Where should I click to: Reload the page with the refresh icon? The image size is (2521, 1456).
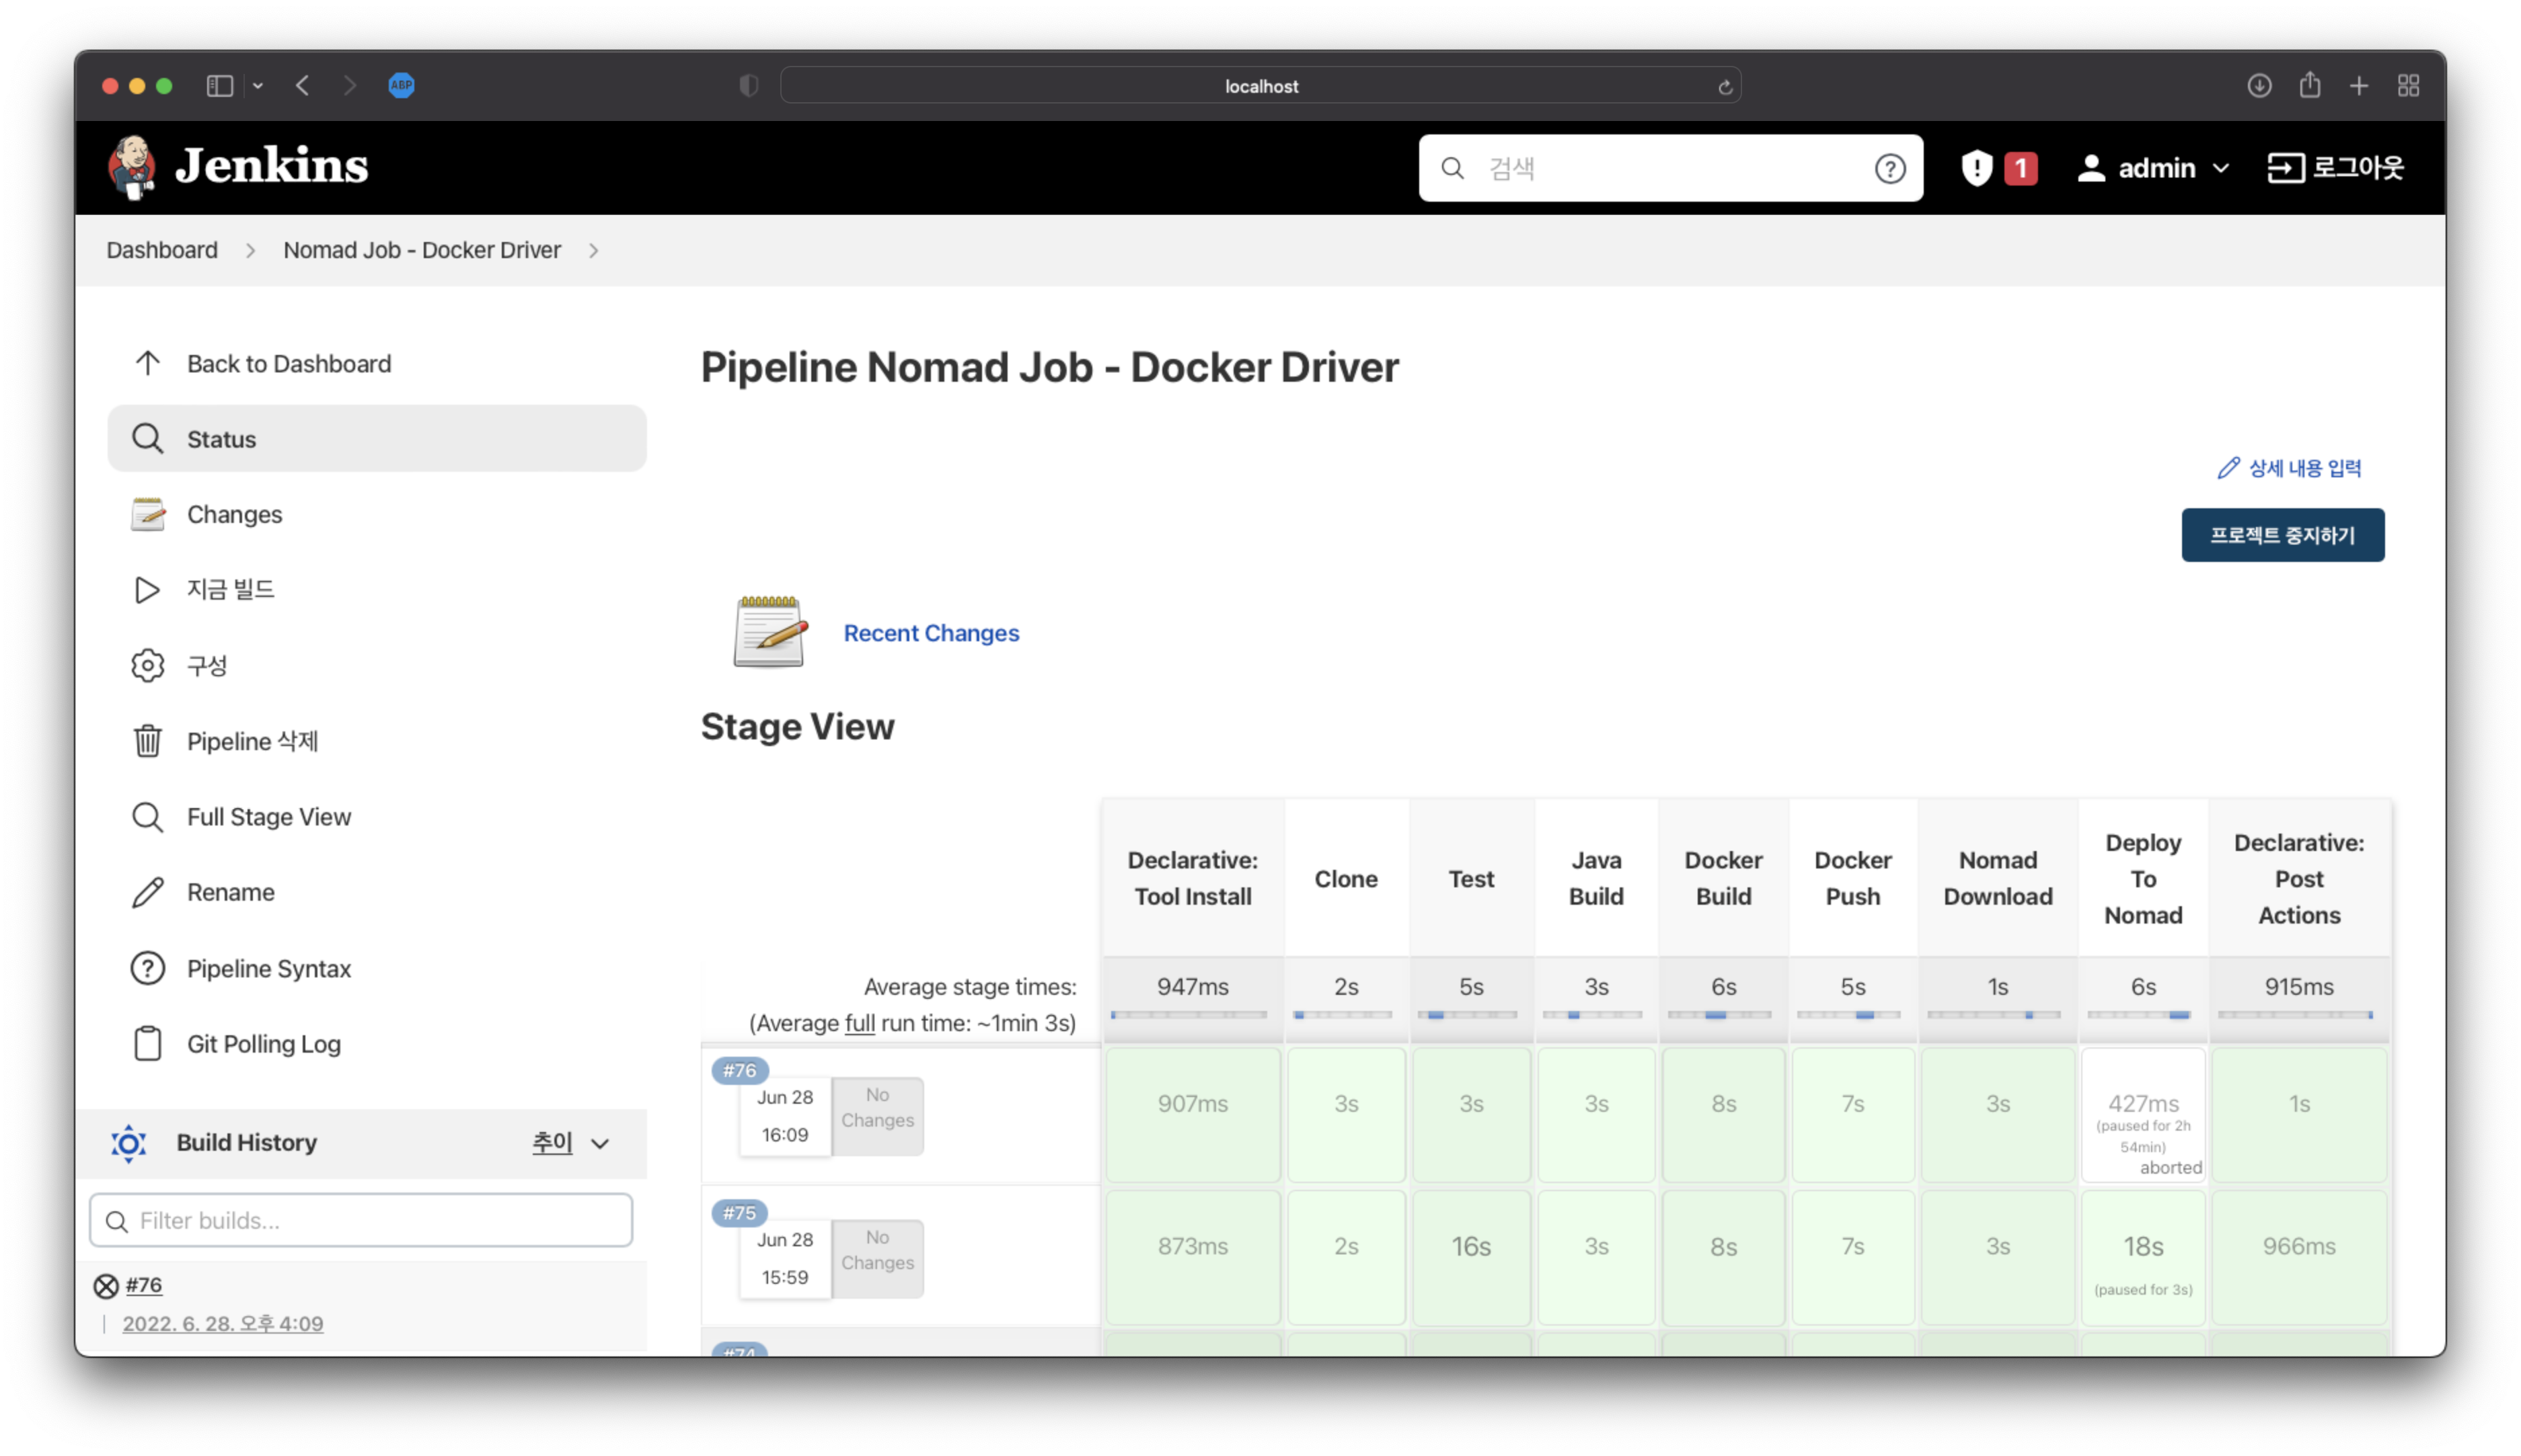click(1725, 87)
